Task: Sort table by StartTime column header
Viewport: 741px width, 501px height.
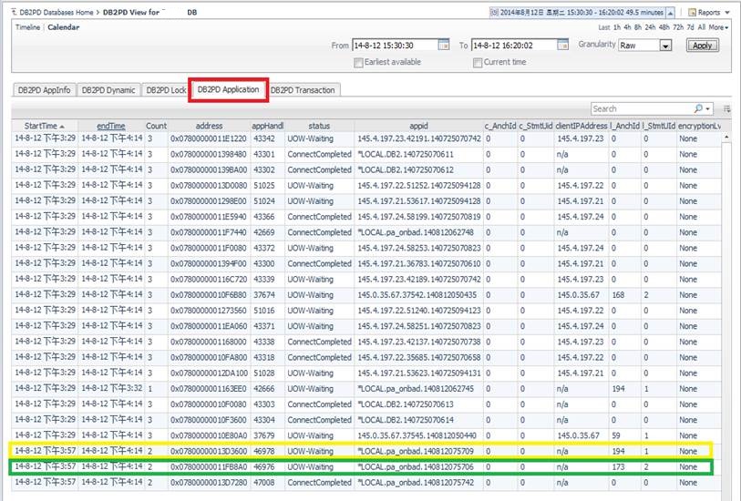Action: click(41, 126)
